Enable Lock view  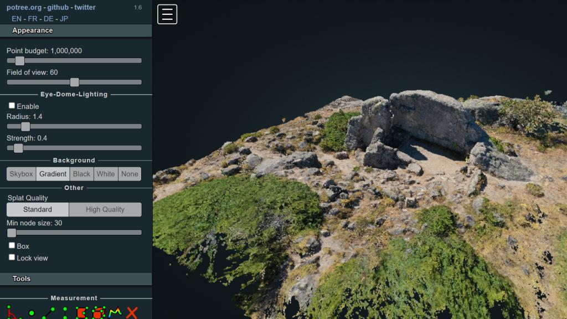pos(12,258)
